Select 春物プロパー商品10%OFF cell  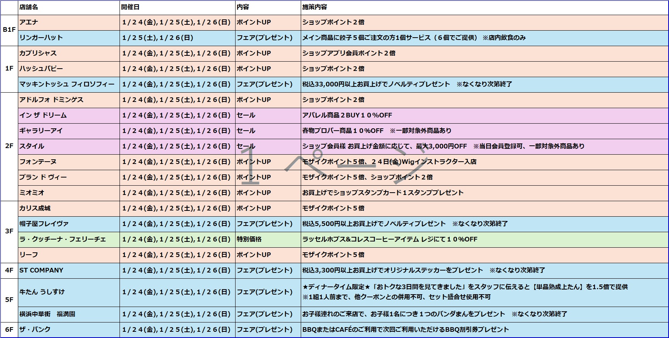[x=484, y=131]
